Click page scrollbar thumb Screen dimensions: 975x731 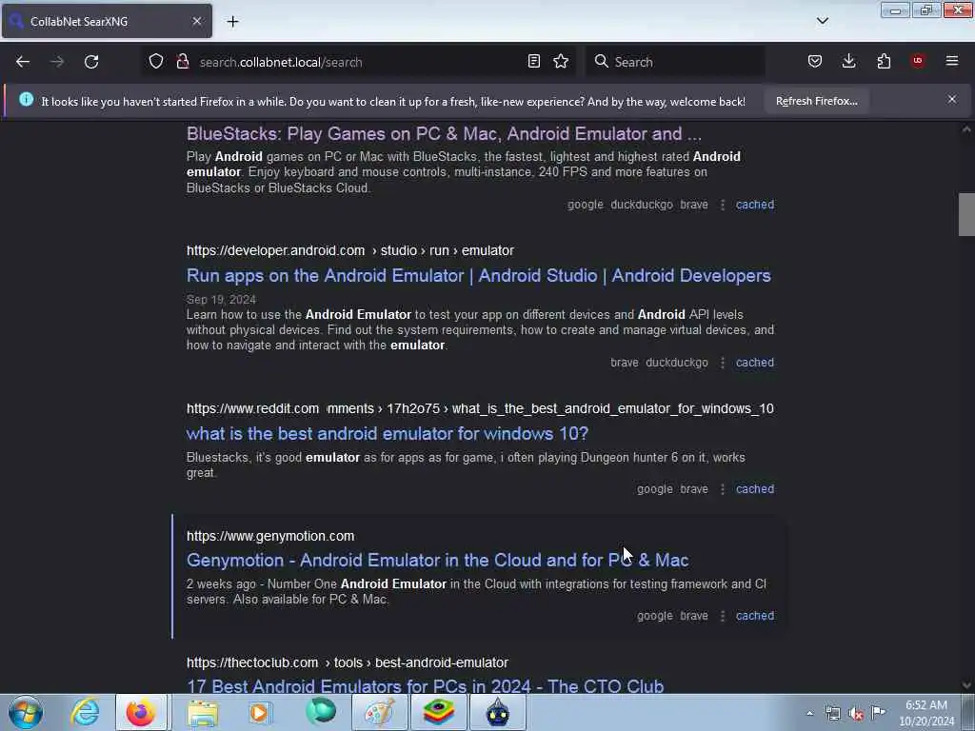(x=966, y=215)
